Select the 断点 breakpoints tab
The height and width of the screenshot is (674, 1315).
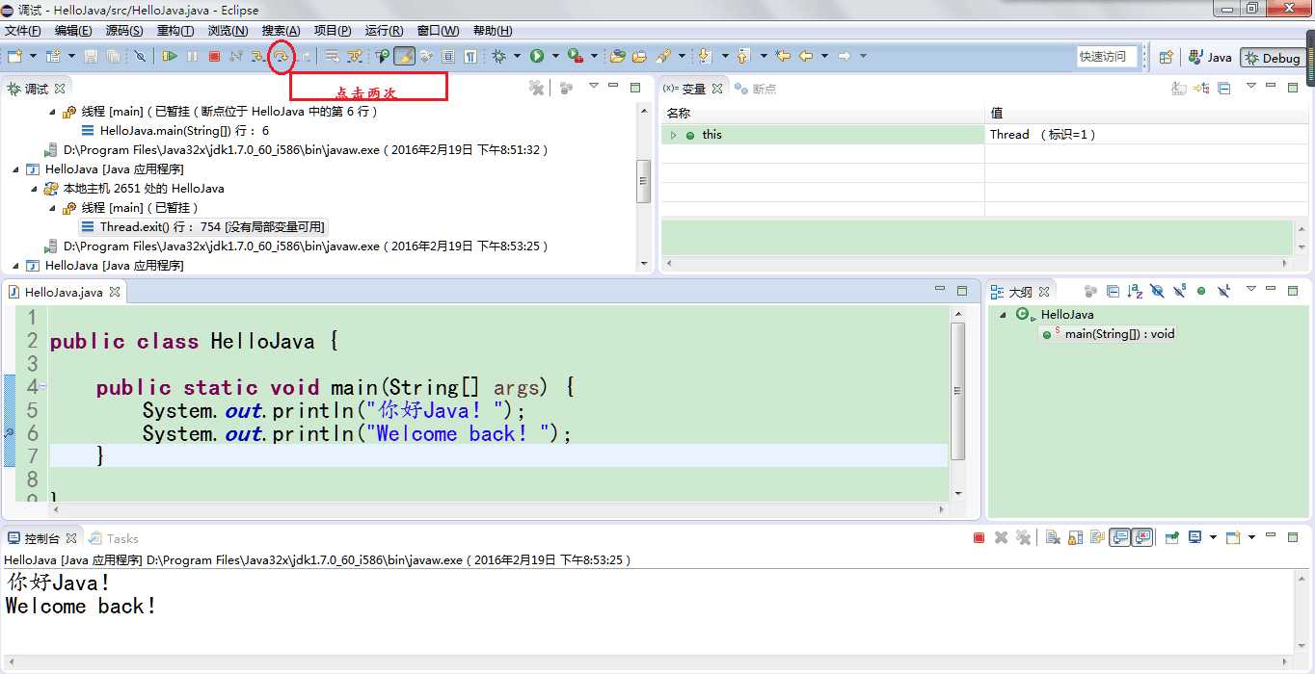[756, 89]
